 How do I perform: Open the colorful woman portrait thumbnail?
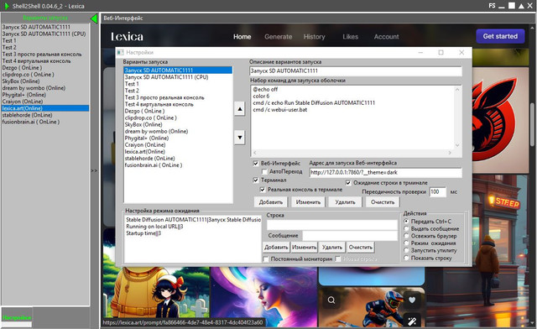(264, 297)
